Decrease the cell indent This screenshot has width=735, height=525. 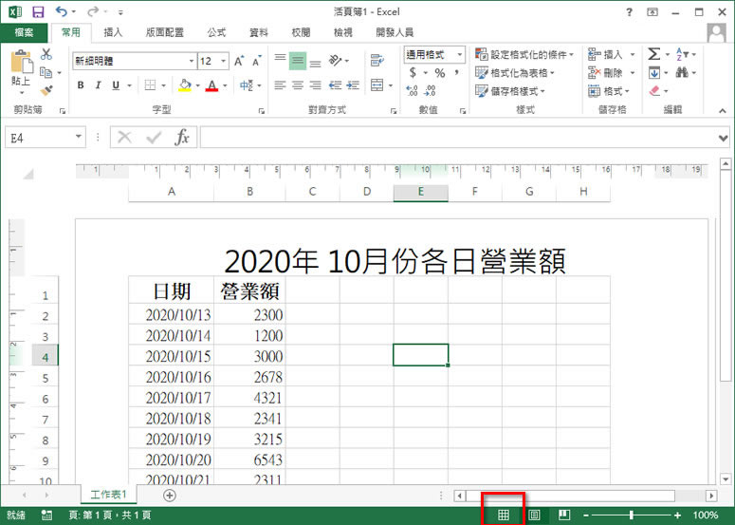335,84
